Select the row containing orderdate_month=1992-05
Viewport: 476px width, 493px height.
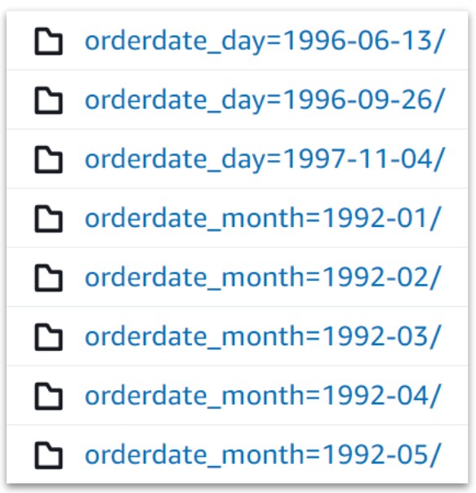point(238,455)
